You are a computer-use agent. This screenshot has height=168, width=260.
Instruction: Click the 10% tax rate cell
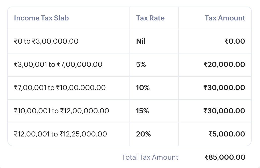point(143,88)
